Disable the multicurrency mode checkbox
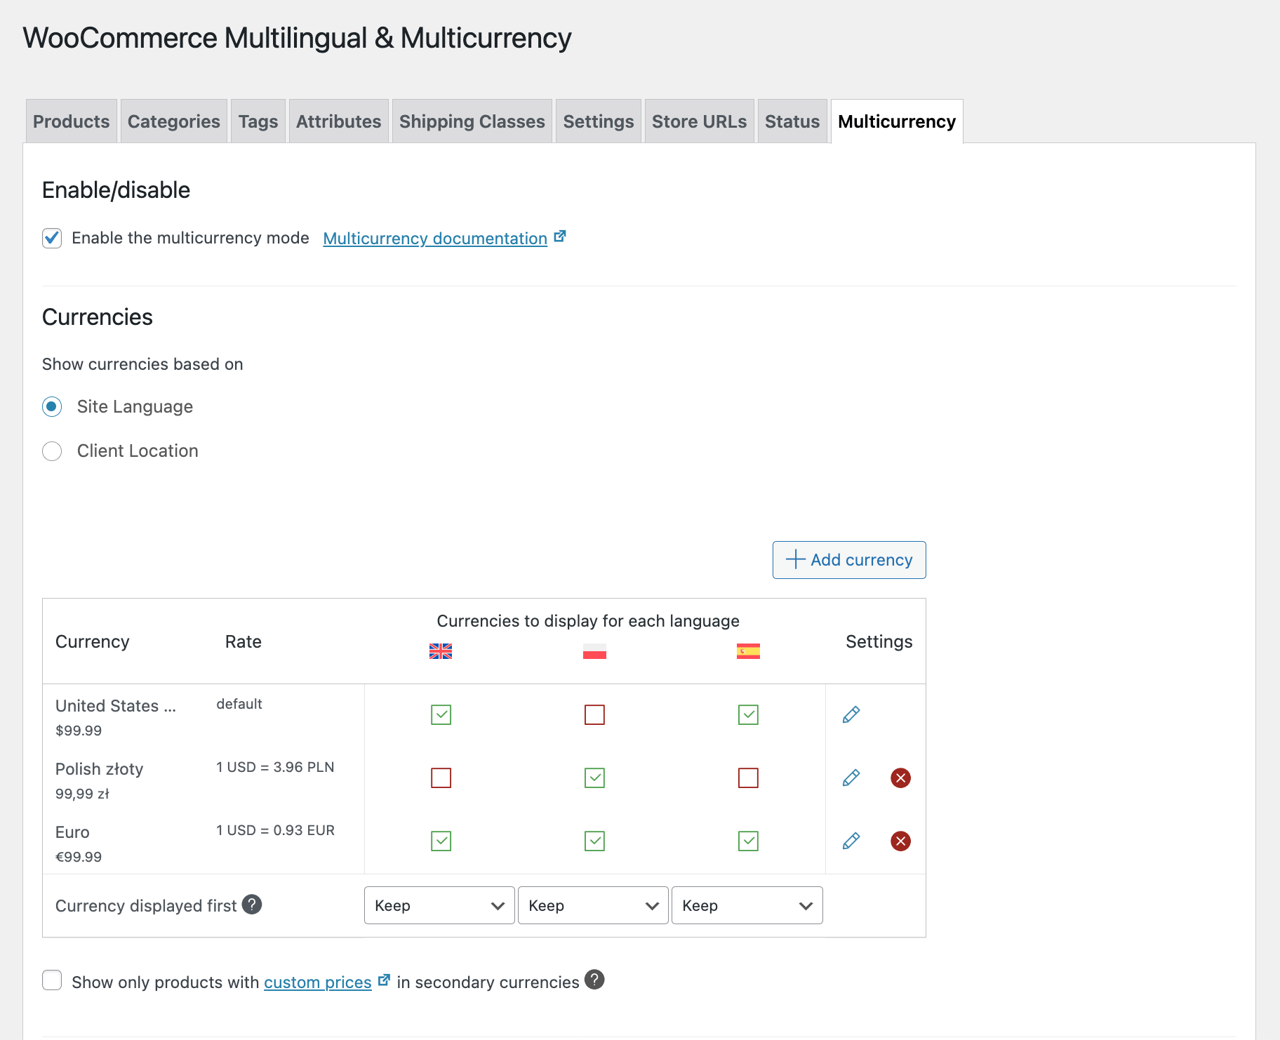 (52, 239)
